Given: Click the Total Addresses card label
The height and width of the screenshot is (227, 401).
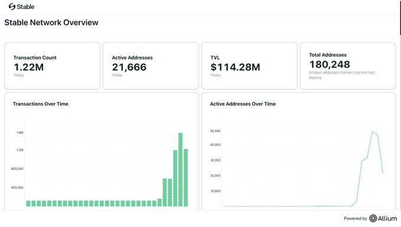Looking at the screenshot, I should tap(328, 55).
